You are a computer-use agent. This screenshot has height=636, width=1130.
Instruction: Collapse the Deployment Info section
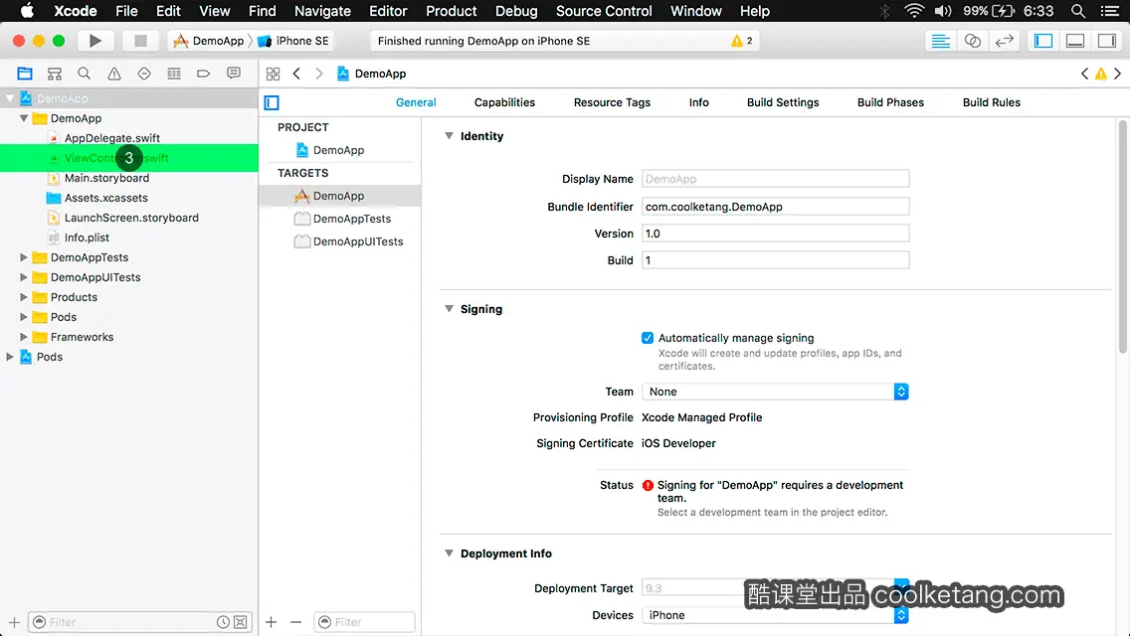point(449,554)
